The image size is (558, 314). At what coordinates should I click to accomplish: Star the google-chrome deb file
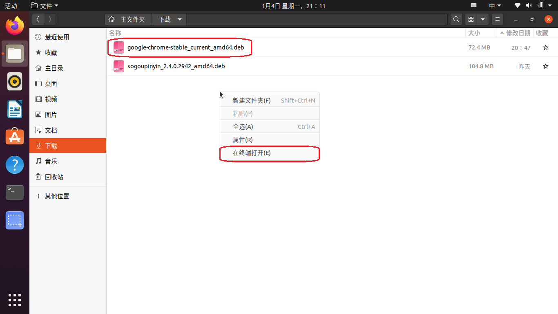tap(545, 48)
